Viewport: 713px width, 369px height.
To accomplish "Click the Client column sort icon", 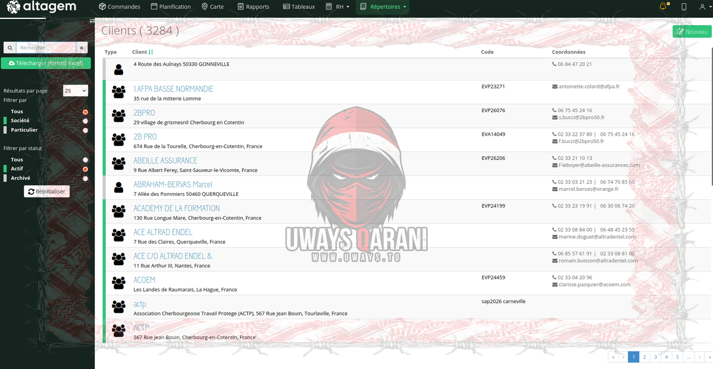I will click(151, 52).
